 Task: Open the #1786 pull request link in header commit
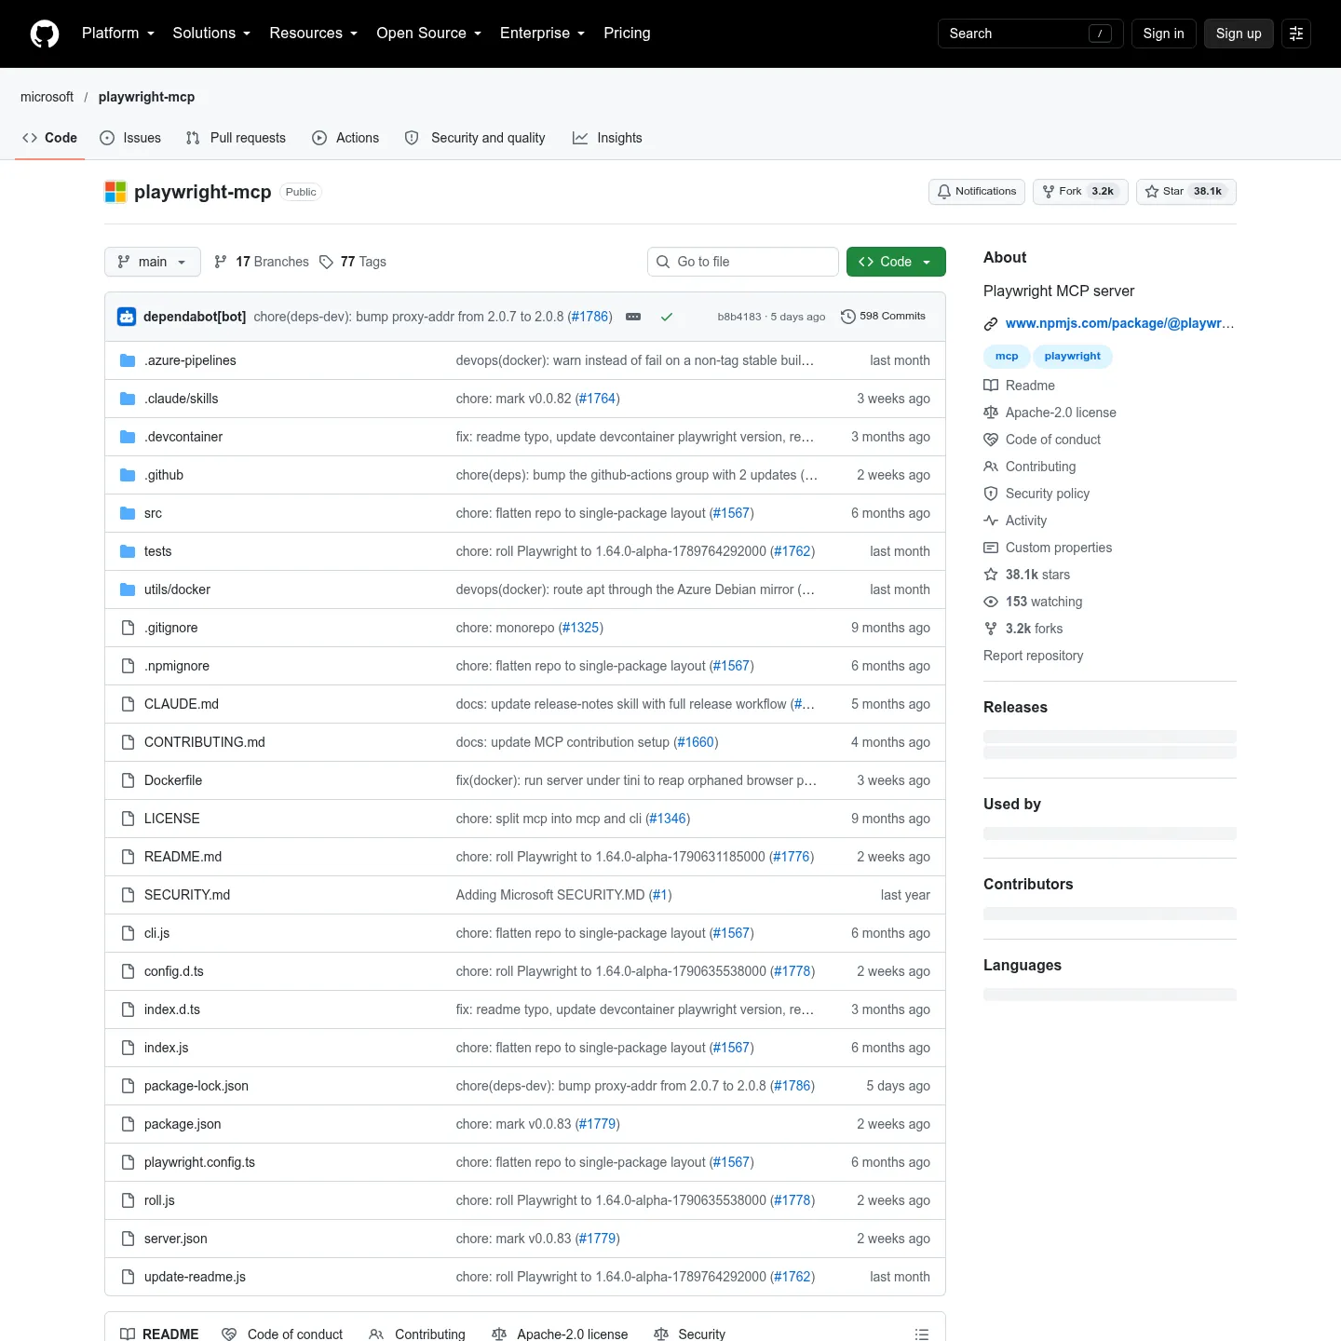[590, 317]
